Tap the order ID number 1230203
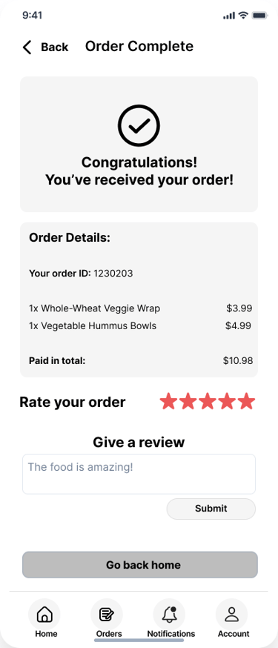 pyautogui.click(x=113, y=273)
